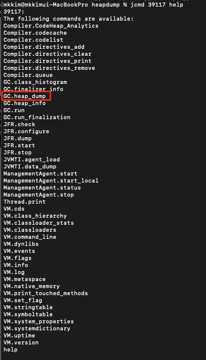This screenshot has width=206, height=360.
Task: Click the VM.uptime line
Action: 19,335
